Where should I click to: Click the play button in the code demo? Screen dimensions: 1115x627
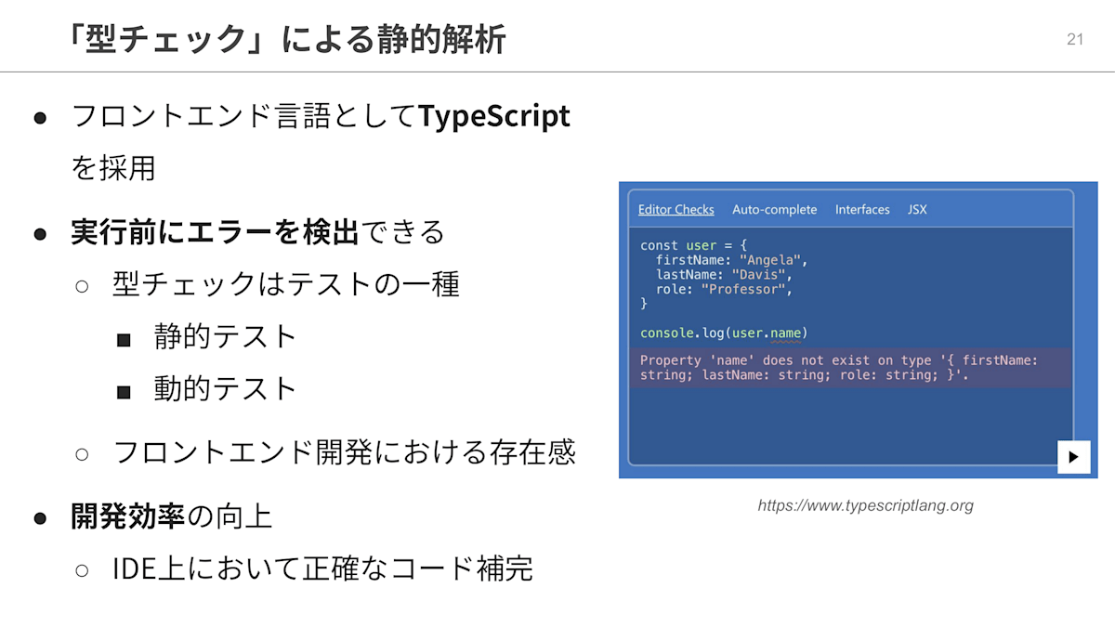pos(1073,457)
